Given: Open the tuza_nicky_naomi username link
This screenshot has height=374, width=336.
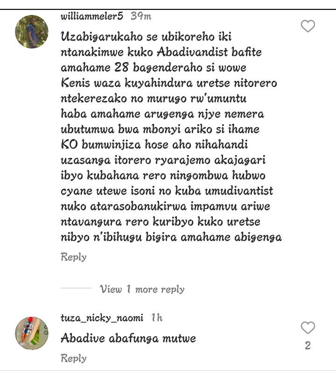Looking at the screenshot, I should coord(102,318).
